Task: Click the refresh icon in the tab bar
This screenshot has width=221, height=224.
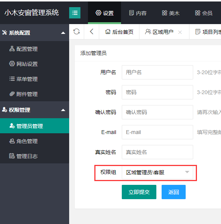Action: (77, 32)
